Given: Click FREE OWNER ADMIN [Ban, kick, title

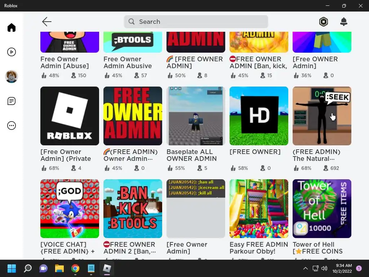Looking at the screenshot, I should pyautogui.click(x=258, y=62).
